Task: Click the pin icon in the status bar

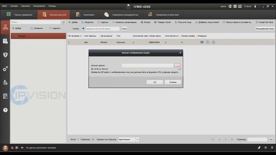Action: (x=259, y=148)
